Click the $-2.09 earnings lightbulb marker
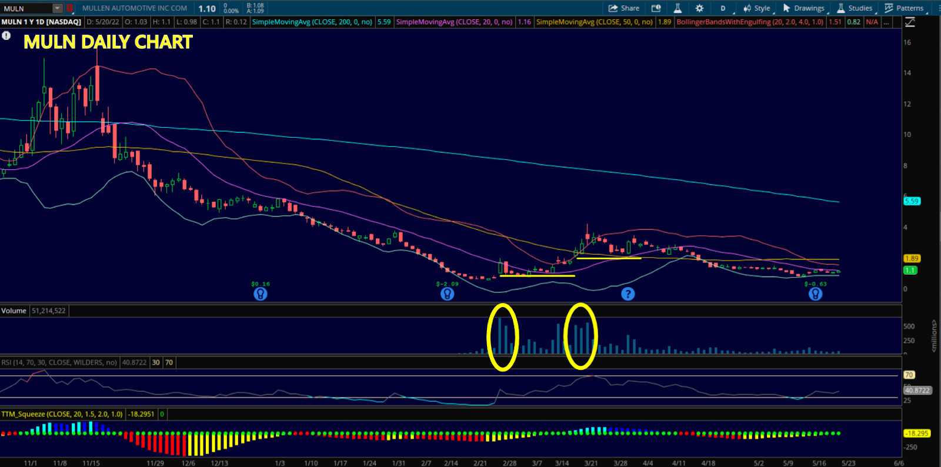The width and height of the screenshot is (941, 467). [x=448, y=294]
